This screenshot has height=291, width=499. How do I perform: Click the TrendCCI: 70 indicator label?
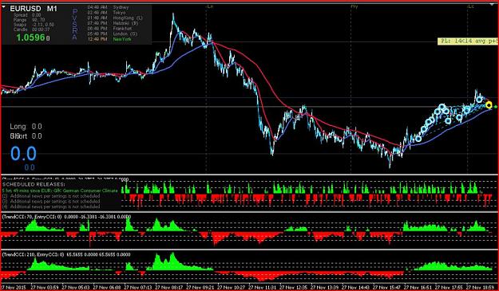tap(66, 217)
